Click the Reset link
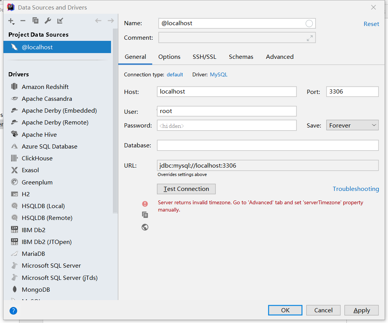This screenshot has width=388, height=323. [x=371, y=24]
